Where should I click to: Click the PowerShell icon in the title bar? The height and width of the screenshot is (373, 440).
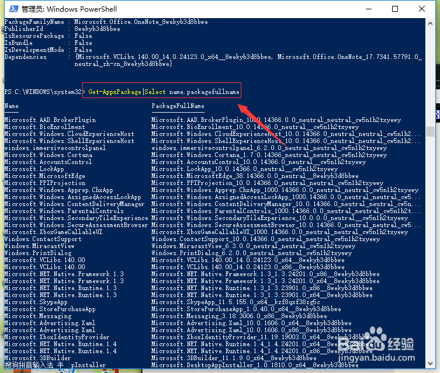click(14, 9)
